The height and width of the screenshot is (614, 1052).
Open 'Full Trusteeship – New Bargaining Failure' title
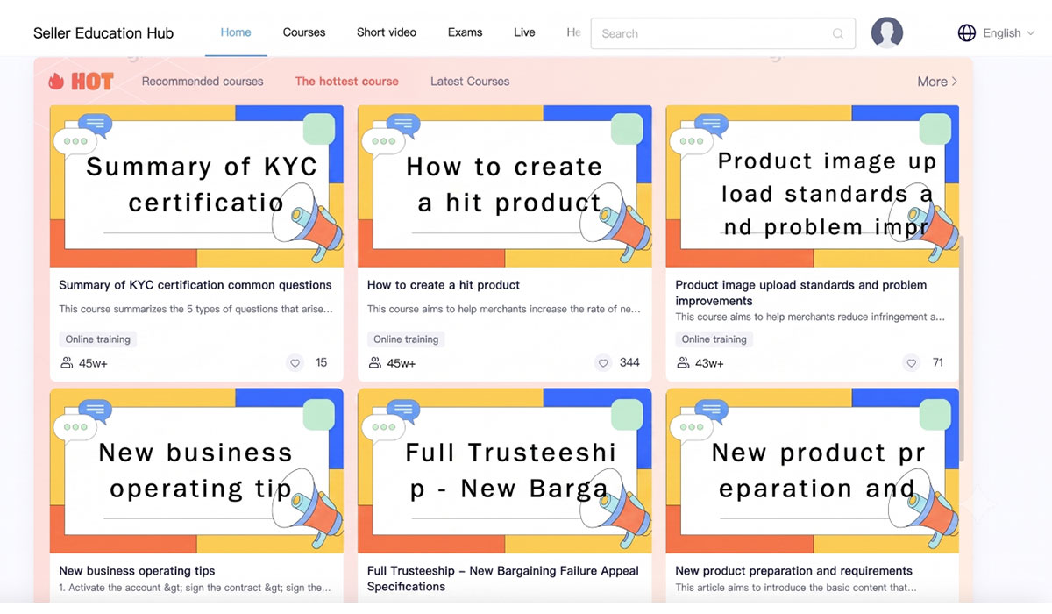[503, 579]
